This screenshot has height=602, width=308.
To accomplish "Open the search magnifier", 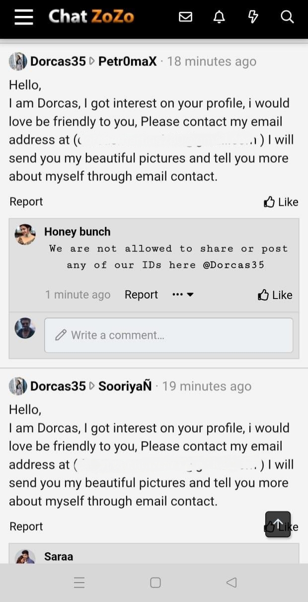I will pyautogui.click(x=287, y=17).
